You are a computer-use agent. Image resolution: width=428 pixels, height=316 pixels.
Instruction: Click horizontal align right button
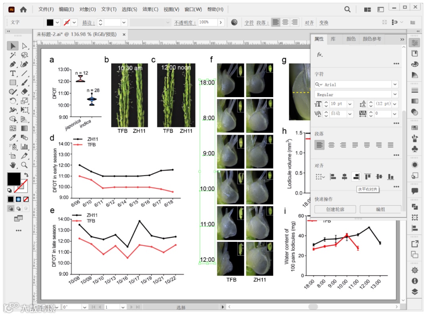click(x=356, y=177)
